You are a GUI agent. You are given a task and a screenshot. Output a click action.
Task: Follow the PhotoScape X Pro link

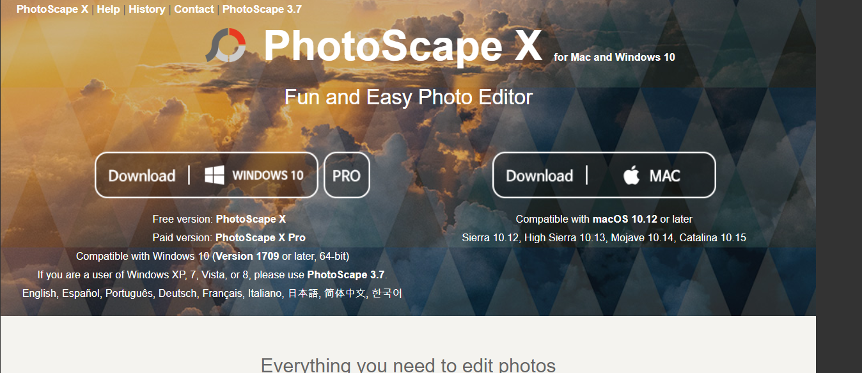point(260,237)
